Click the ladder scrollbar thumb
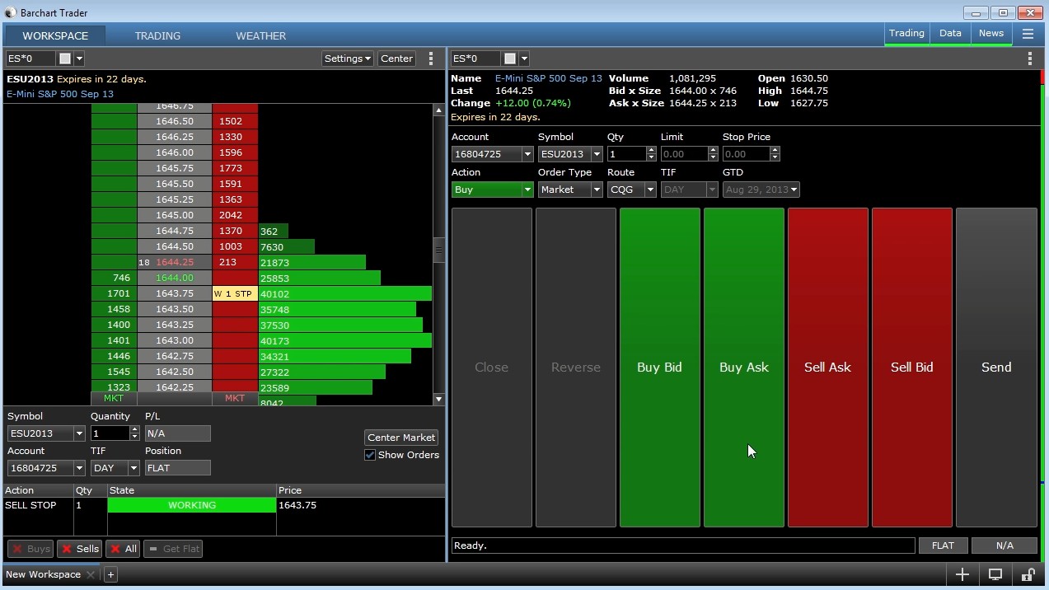The width and height of the screenshot is (1049, 590). (438, 250)
